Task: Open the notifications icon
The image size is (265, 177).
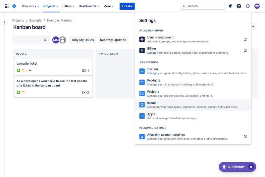Action: click(230, 6)
